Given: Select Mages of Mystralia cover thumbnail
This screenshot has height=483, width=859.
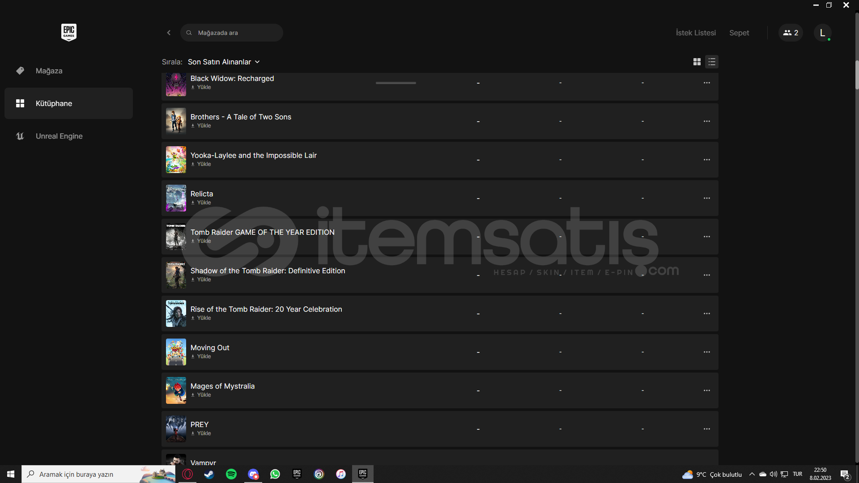Looking at the screenshot, I should pyautogui.click(x=176, y=390).
